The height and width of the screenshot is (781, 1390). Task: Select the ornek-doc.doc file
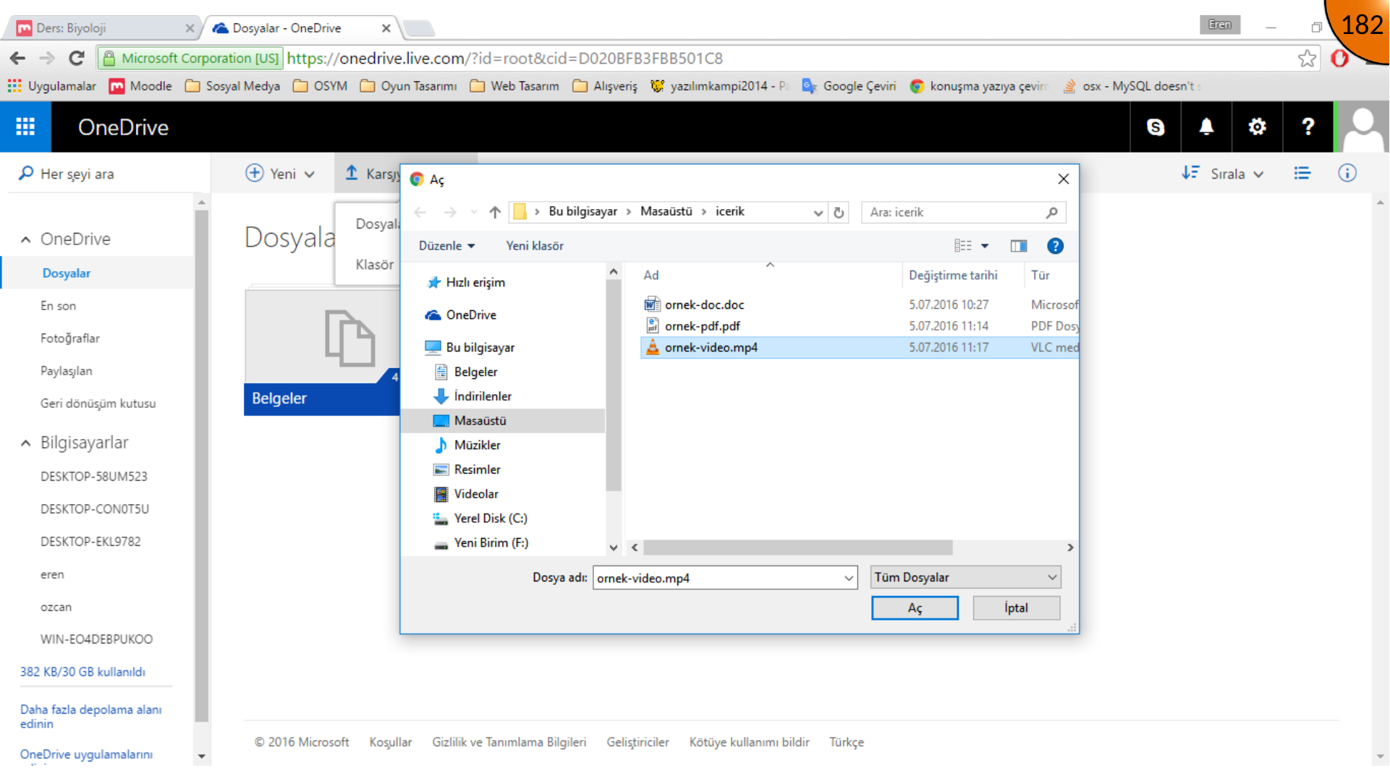[x=704, y=305]
